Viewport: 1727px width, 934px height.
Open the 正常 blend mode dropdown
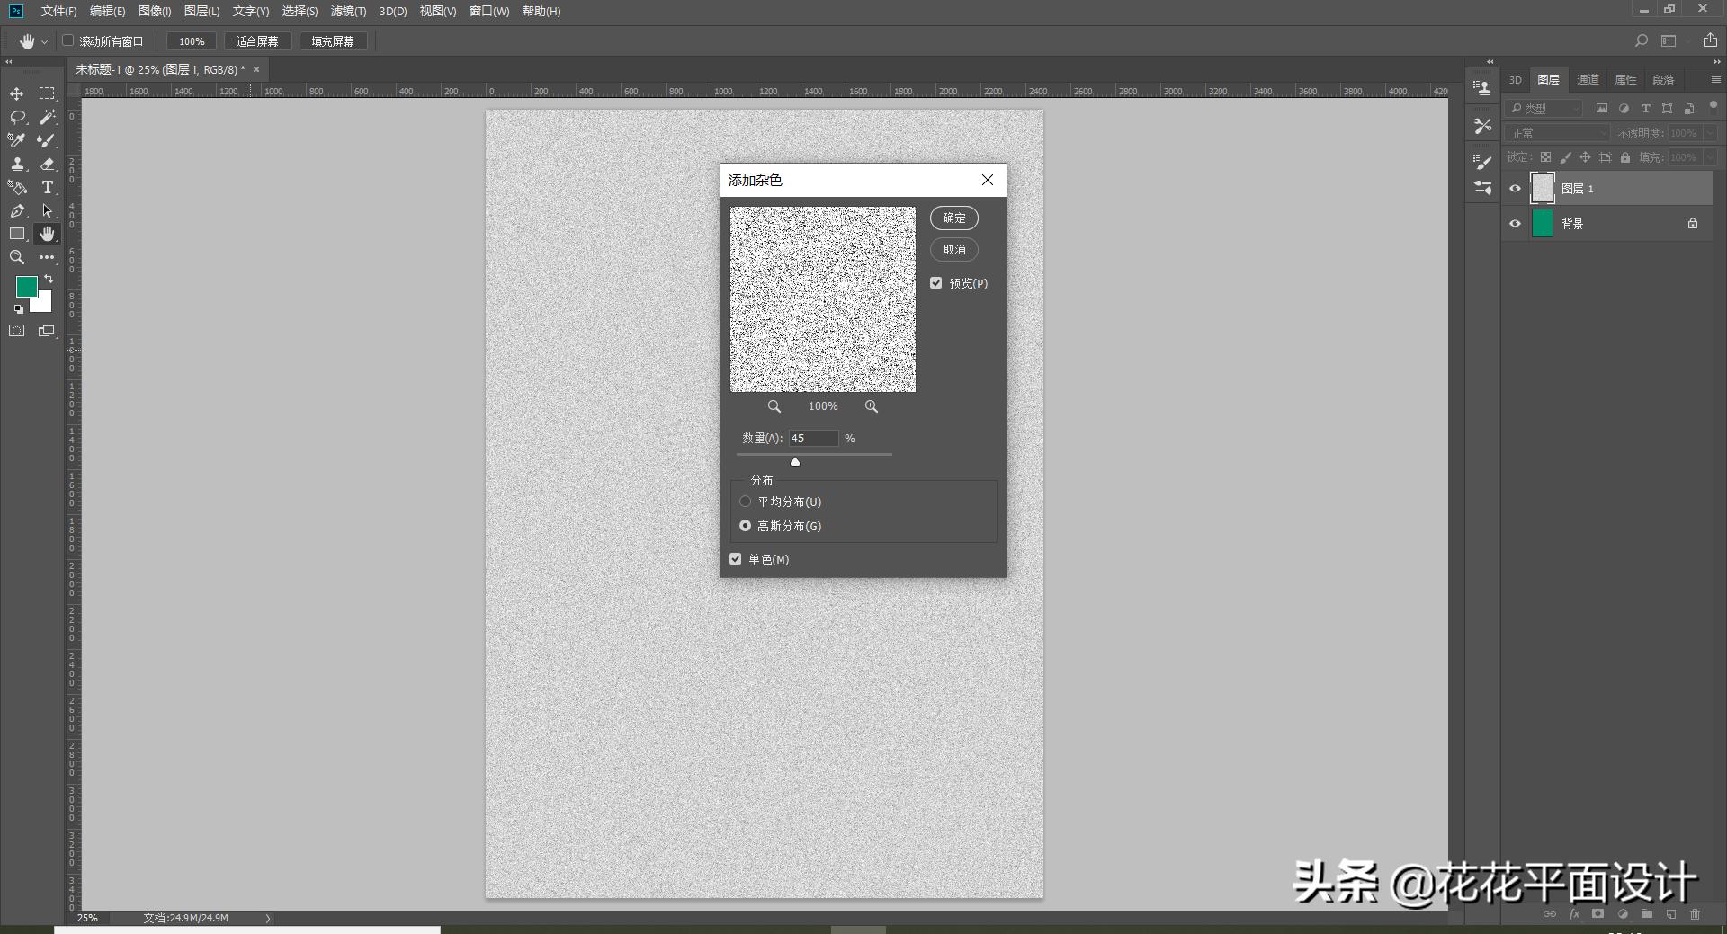(x=1558, y=133)
